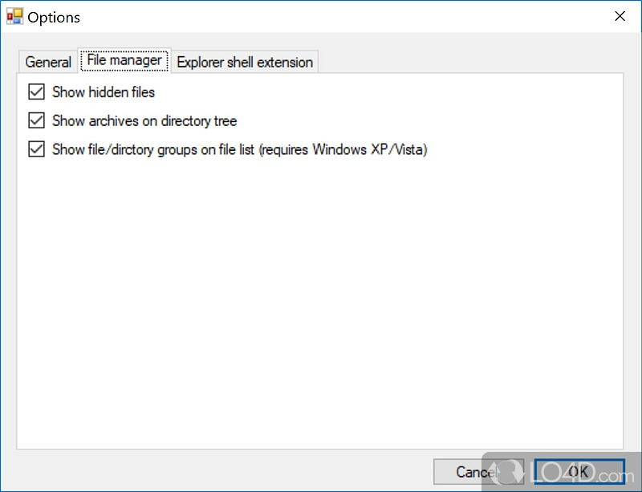The width and height of the screenshot is (642, 492).
Task: Click the checkmark beside 'Show hidden files'
Action: (36, 92)
